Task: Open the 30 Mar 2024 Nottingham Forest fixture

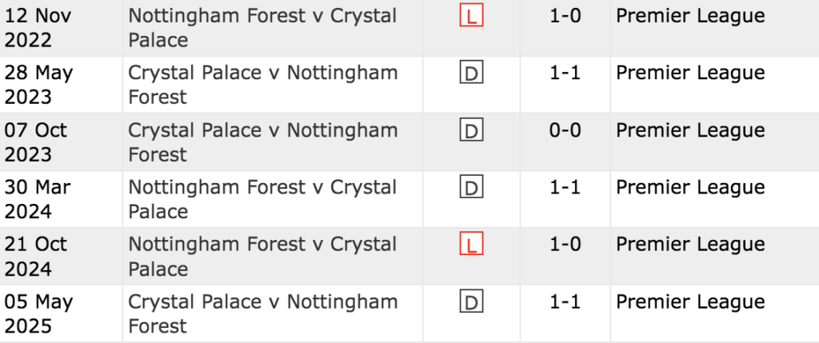Action: [x=262, y=199]
